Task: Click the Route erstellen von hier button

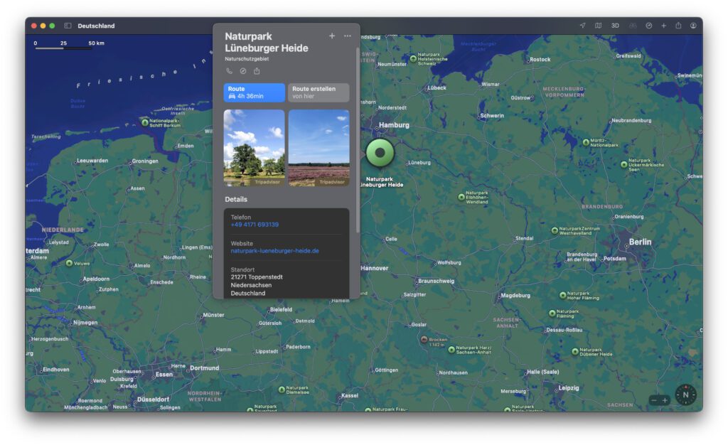Action: (x=318, y=92)
